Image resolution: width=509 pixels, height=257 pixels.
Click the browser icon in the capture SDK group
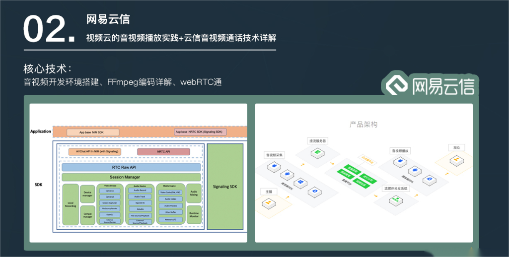pyautogui.click(x=314, y=192)
